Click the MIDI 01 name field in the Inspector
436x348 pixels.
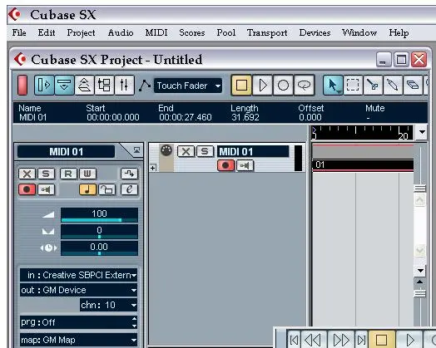(x=67, y=152)
